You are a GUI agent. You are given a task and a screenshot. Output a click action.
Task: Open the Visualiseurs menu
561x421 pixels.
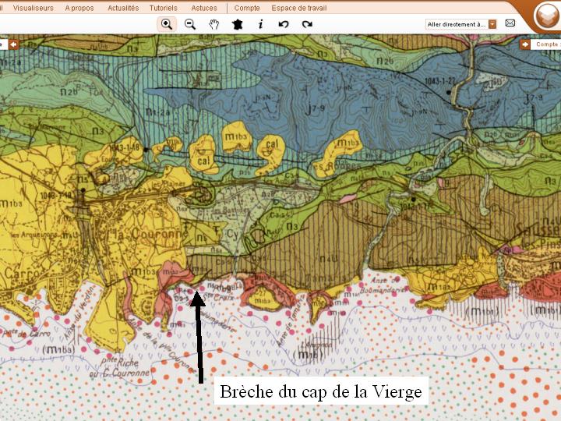coord(34,7)
